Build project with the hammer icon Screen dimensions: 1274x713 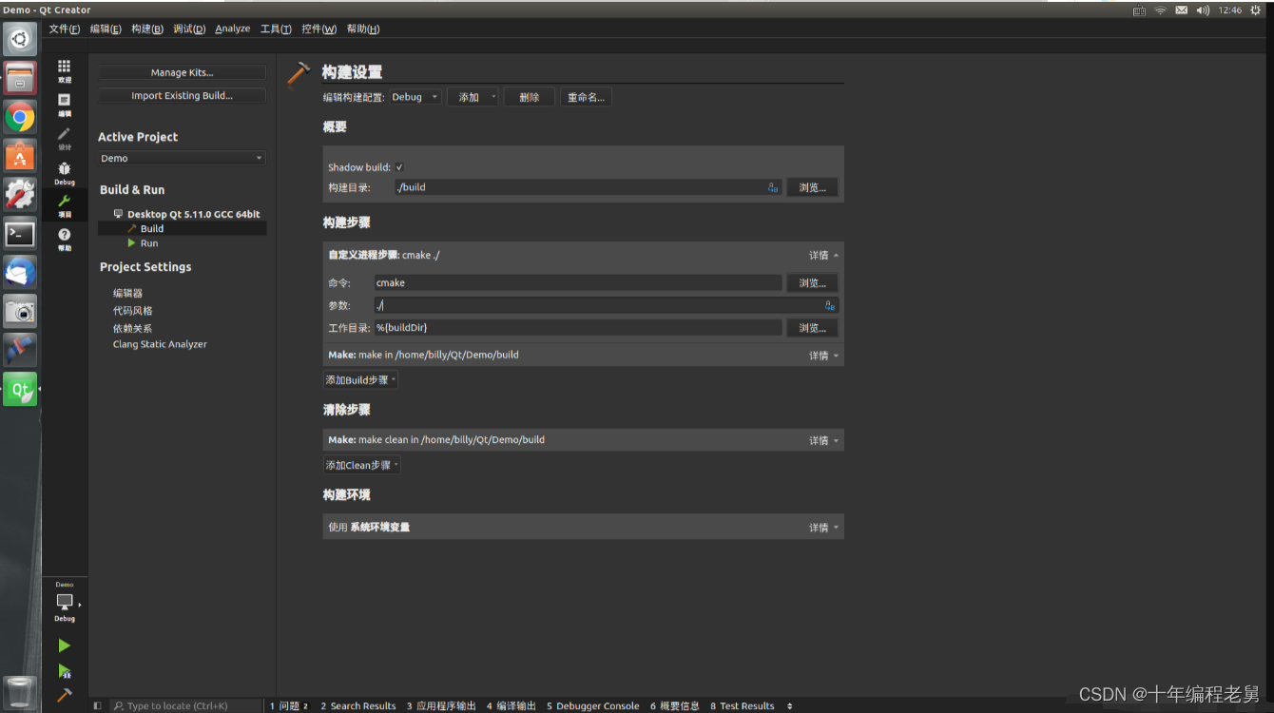coord(64,695)
